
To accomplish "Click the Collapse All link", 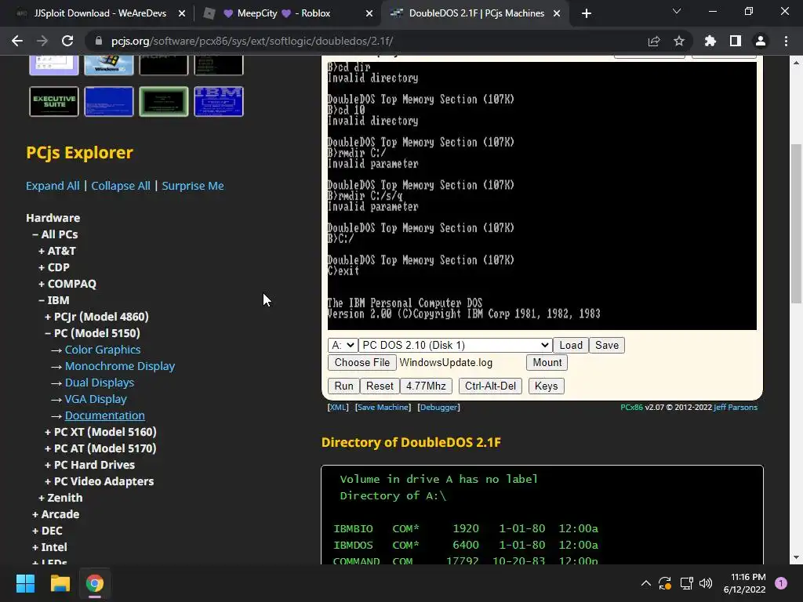I will [120, 186].
